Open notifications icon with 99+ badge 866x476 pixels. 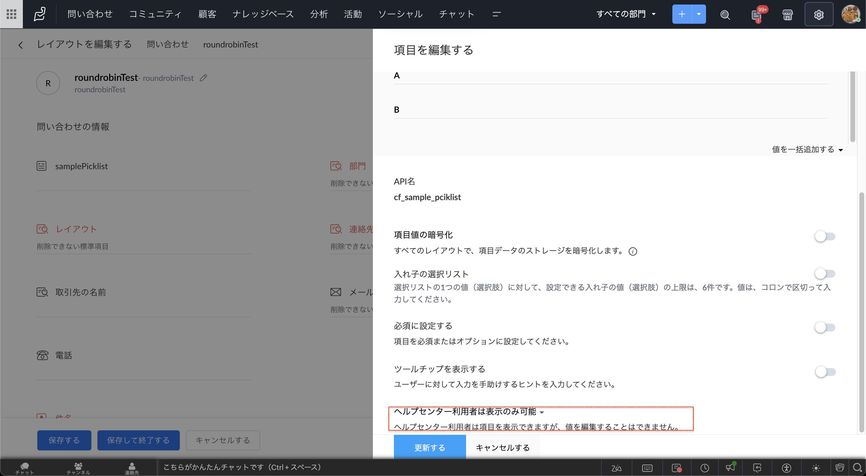pyautogui.click(x=757, y=15)
